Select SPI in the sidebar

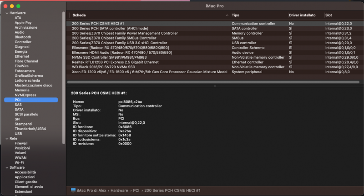point(17,119)
